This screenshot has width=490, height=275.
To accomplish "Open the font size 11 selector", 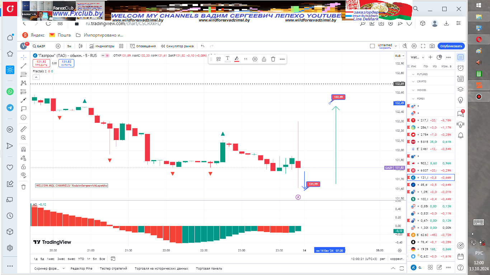I will [x=246, y=59].
